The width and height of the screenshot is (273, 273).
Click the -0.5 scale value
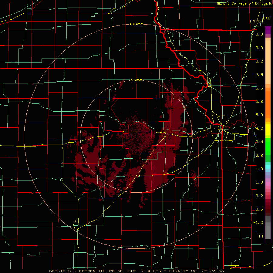pos(258,209)
